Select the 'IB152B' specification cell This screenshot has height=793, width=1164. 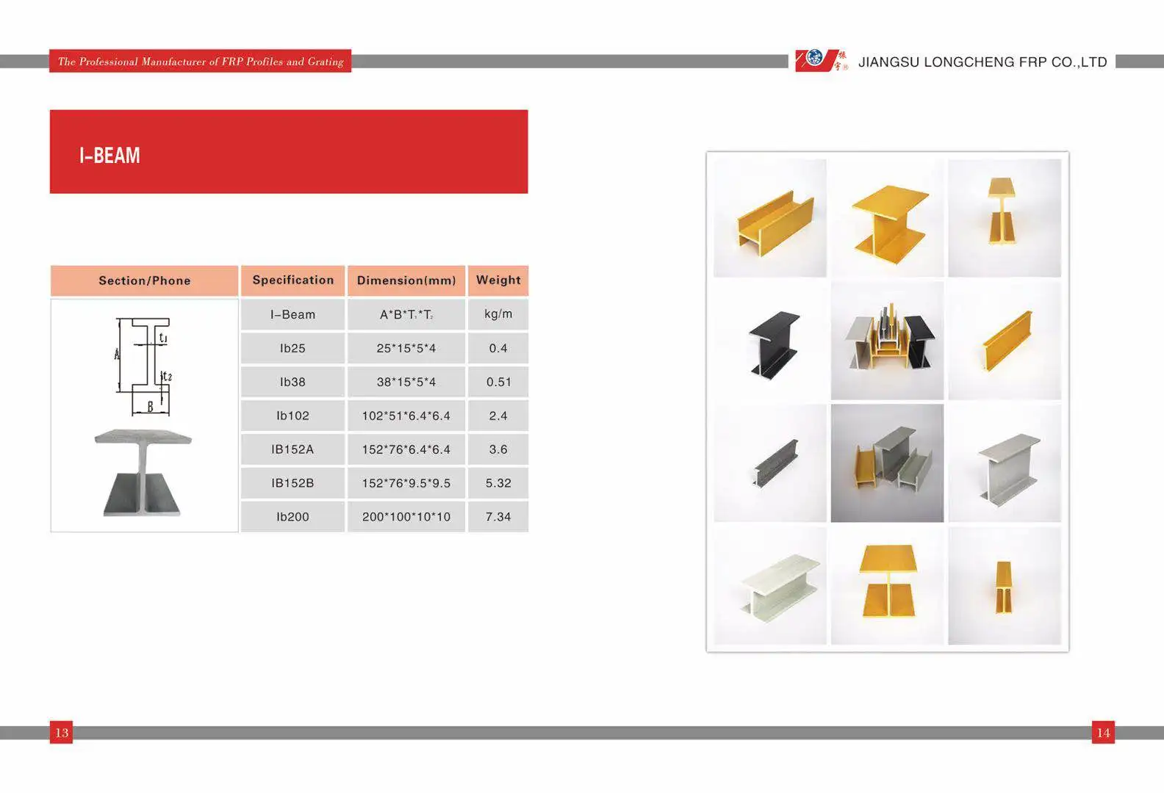point(293,483)
